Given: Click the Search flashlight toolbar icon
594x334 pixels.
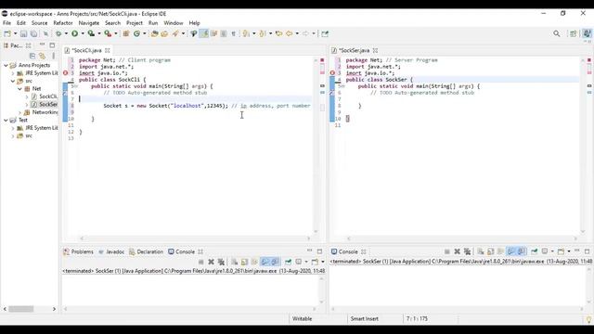Looking at the screenshot, I should pyautogui.click(x=175, y=33).
